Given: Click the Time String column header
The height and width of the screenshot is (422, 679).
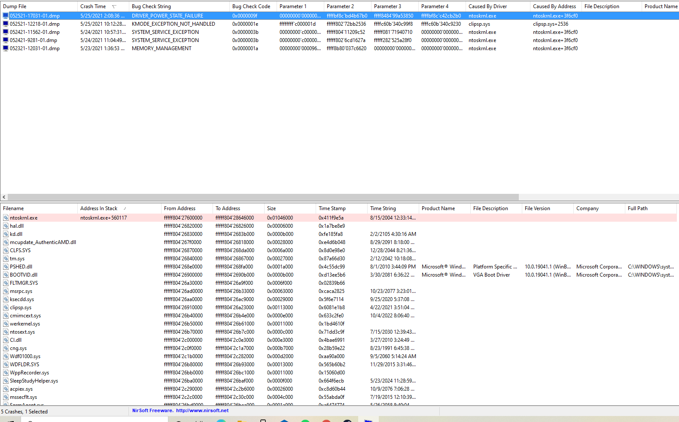Looking at the screenshot, I should [x=393, y=208].
